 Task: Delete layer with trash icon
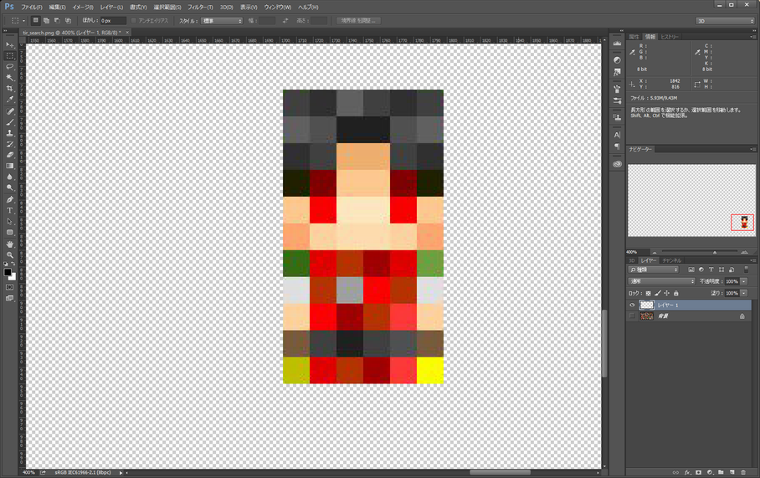click(x=743, y=472)
